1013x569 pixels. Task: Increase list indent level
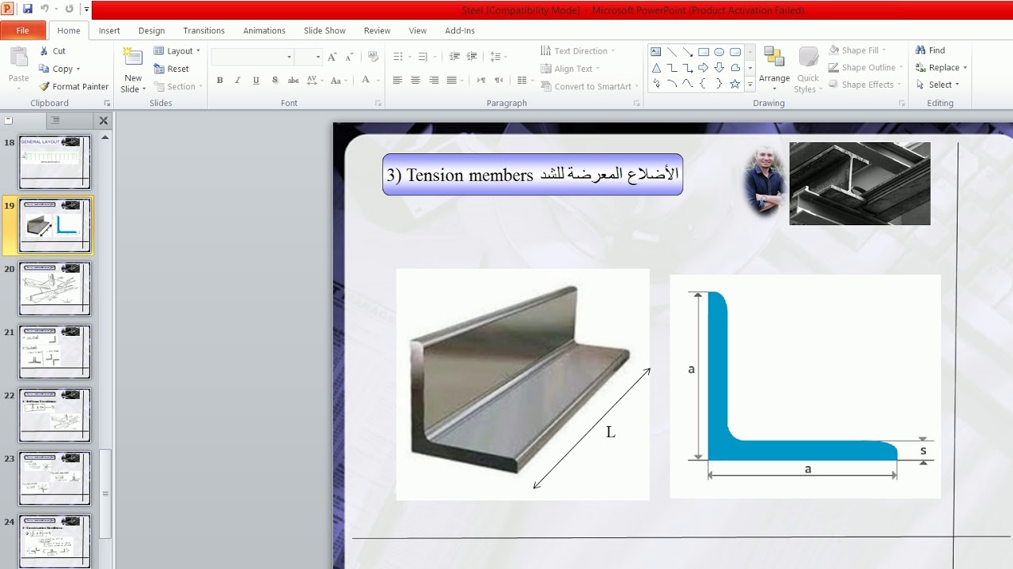click(472, 57)
